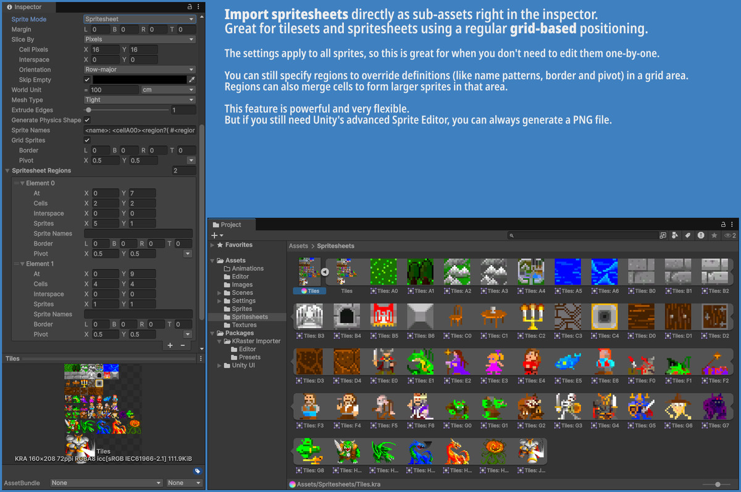Add a new Spritesheet Region element

(x=170, y=346)
